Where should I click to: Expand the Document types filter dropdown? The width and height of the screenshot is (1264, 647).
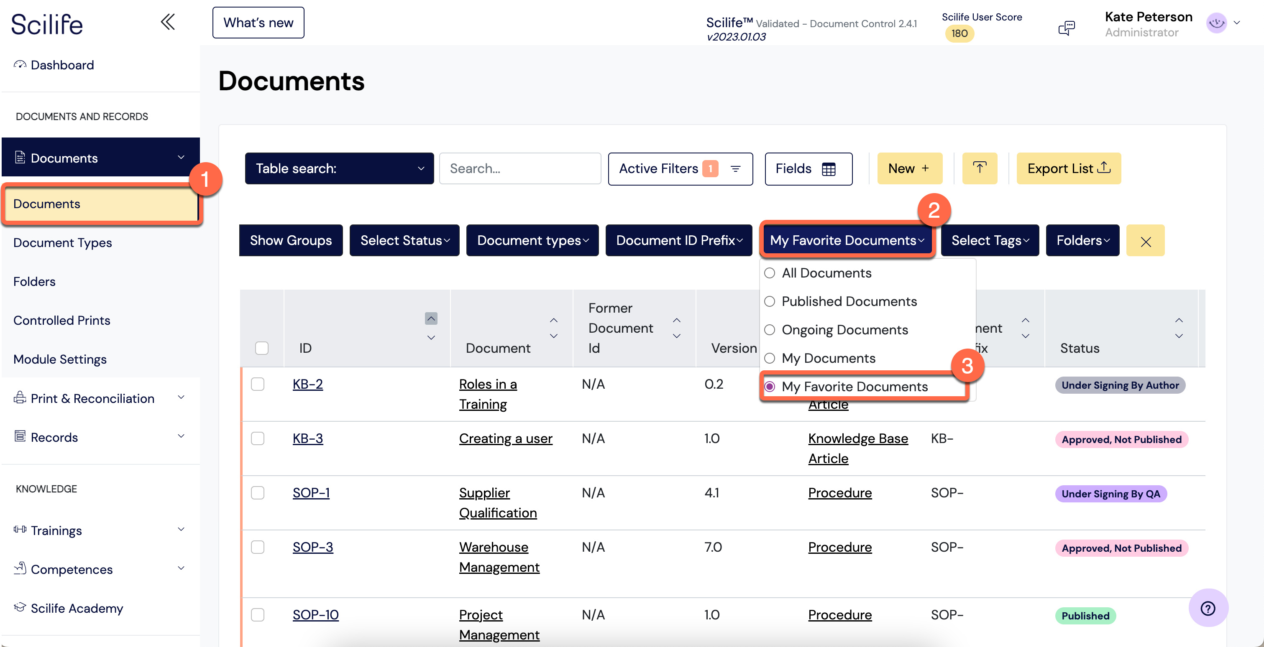532,240
